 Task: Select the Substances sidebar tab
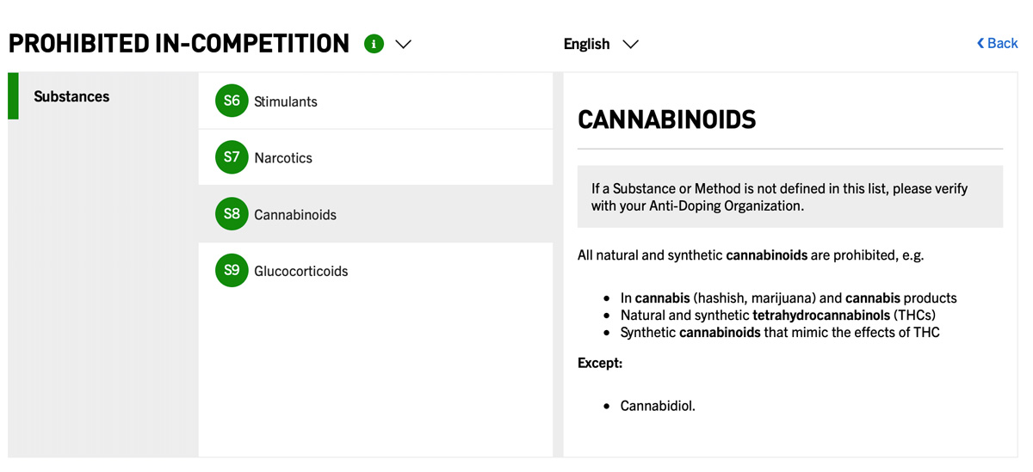pyautogui.click(x=71, y=96)
